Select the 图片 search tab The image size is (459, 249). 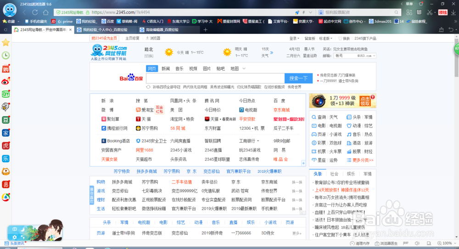(x=207, y=68)
